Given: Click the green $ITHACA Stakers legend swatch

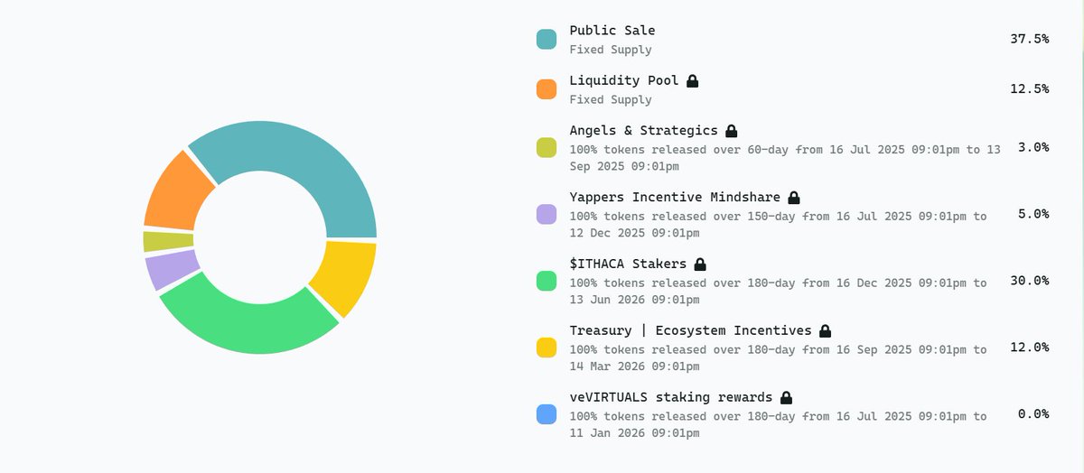Looking at the screenshot, I should (547, 281).
